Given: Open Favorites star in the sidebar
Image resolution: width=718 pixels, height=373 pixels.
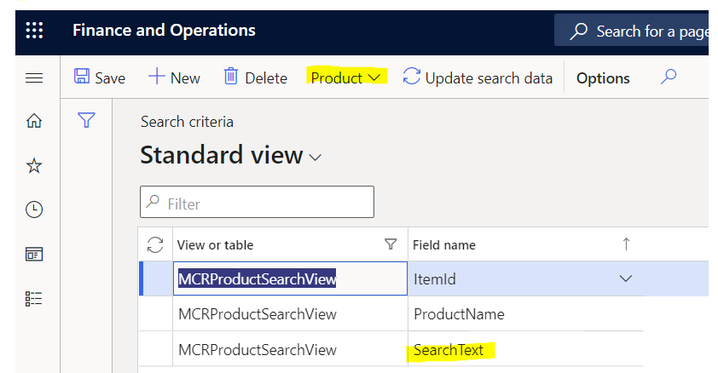Looking at the screenshot, I should [x=34, y=165].
